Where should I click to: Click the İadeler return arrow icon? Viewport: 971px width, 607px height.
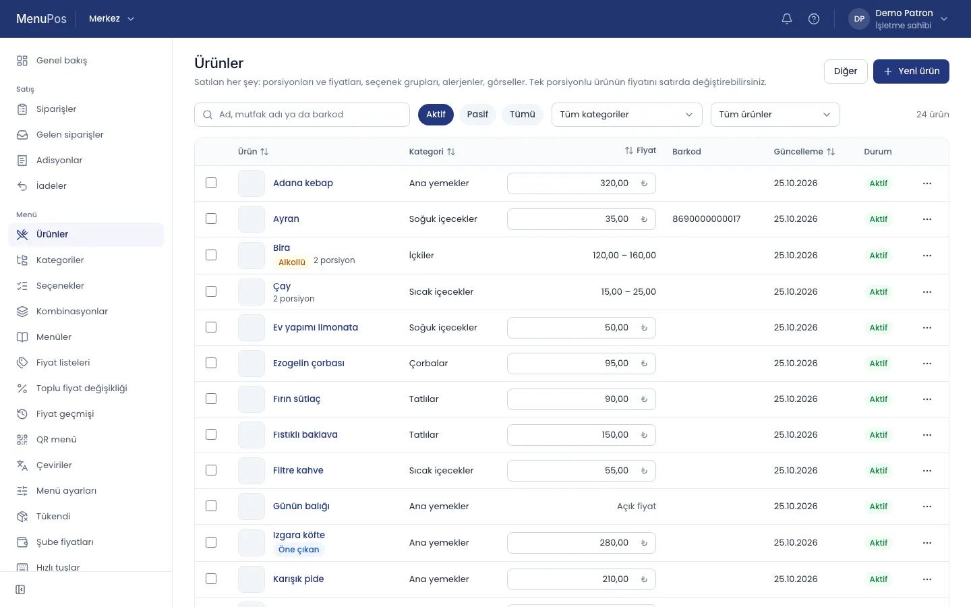pos(22,186)
